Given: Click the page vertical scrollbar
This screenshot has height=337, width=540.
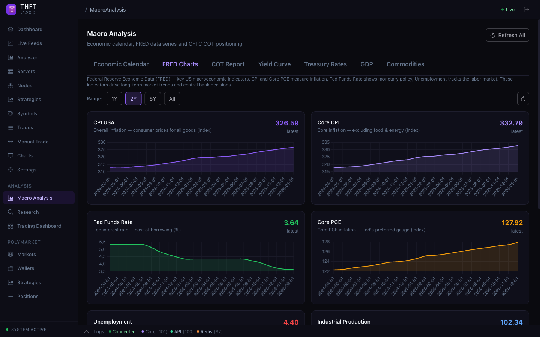Looking at the screenshot, I should click(539, 112).
